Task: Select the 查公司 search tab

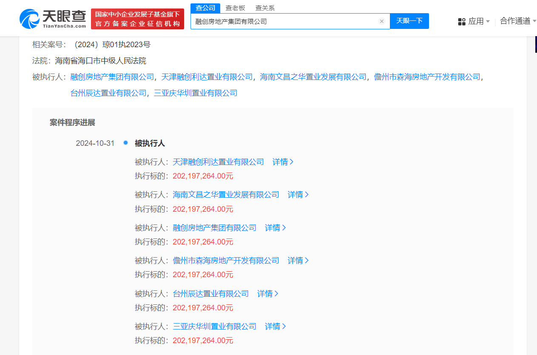Action: point(205,8)
